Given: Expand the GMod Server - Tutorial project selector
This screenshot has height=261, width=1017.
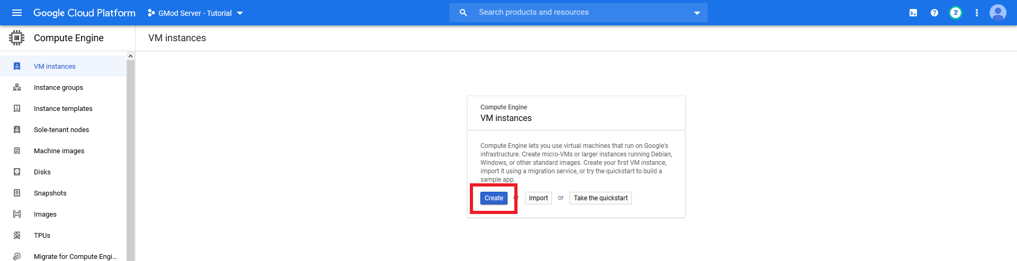Looking at the screenshot, I should [x=195, y=13].
